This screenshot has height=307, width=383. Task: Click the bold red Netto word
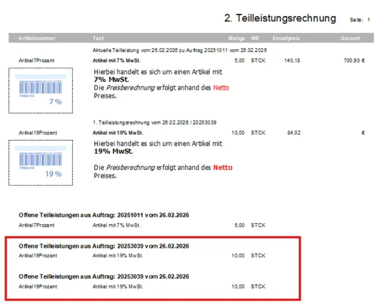coord(223,168)
